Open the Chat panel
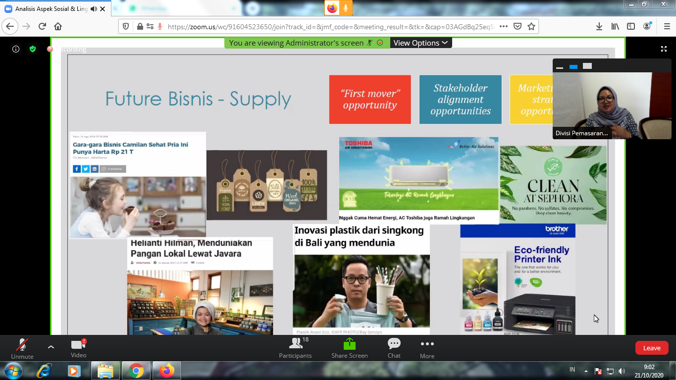The image size is (676, 380). (x=394, y=348)
